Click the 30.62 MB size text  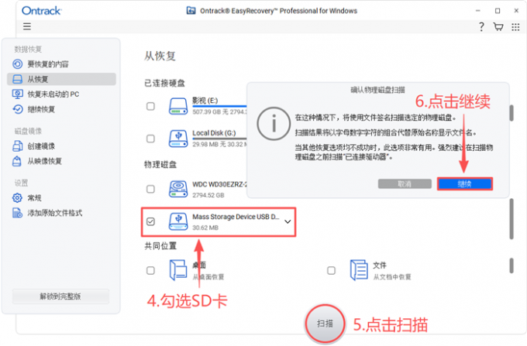click(205, 228)
